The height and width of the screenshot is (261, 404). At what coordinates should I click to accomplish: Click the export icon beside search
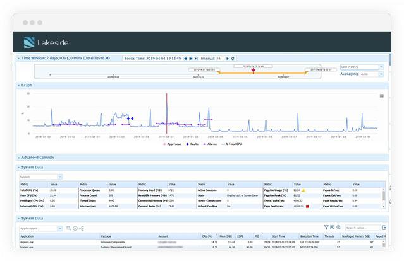coord(384,228)
